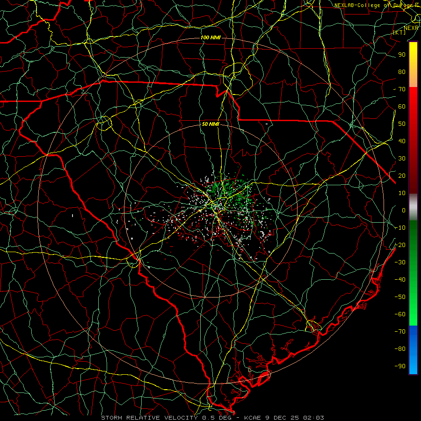This screenshot has width=421, height=421.
Task: Click the "20" value on velocity scale
Action: [402, 175]
